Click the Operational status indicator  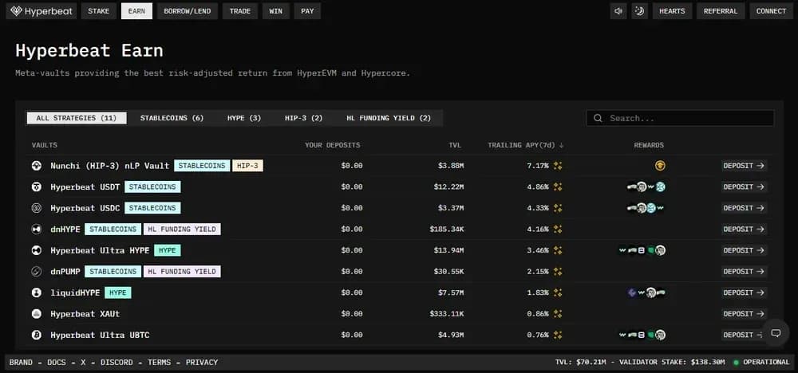click(761, 363)
